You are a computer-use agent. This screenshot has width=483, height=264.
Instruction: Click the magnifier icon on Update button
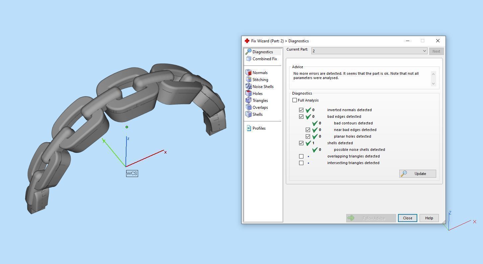click(404, 174)
